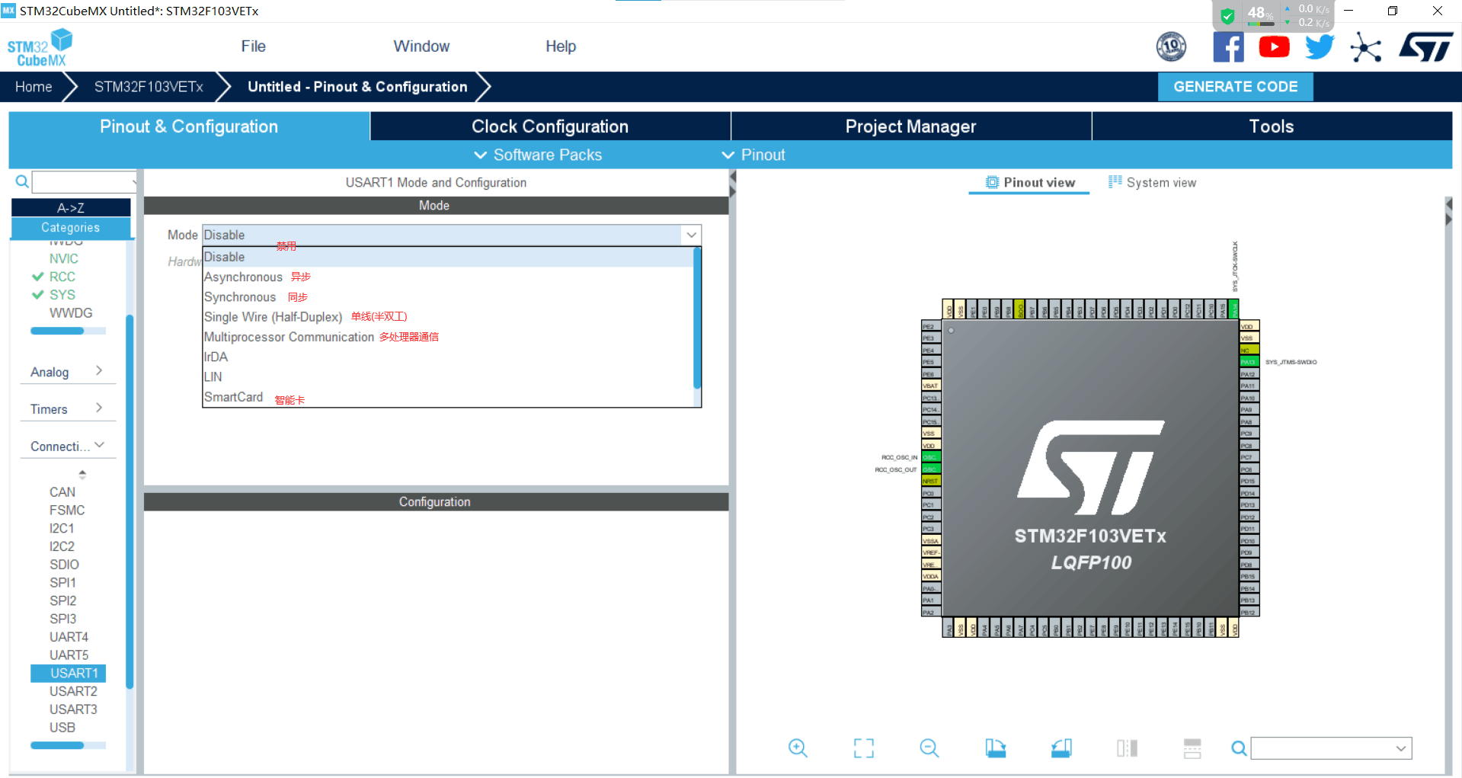Expand the Timers category
1462x778 pixels.
point(67,409)
